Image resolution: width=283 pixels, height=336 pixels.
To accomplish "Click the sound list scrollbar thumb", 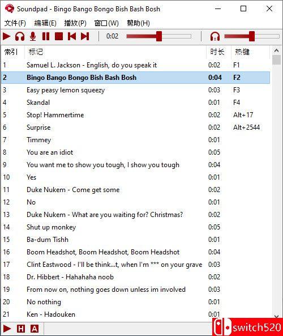I will pyautogui.click(x=276, y=60).
